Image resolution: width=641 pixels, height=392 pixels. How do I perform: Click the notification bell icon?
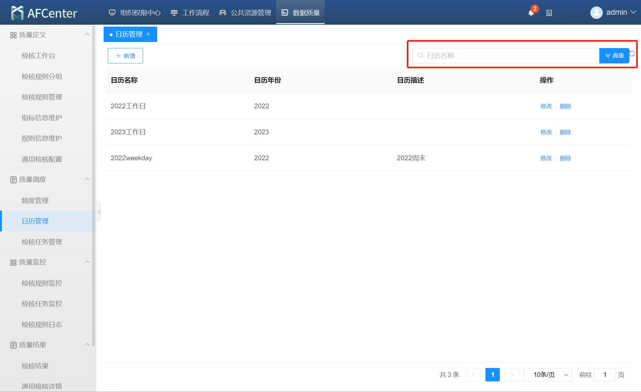pyautogui.click(x=531, y=13)
